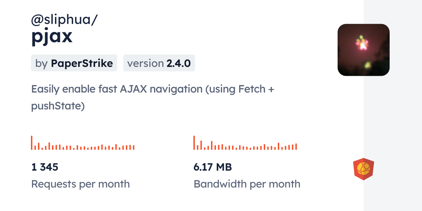The image size is (422, 211).
Task: Click the tallest first bar in requests chart
Action: tap(32, 143)
